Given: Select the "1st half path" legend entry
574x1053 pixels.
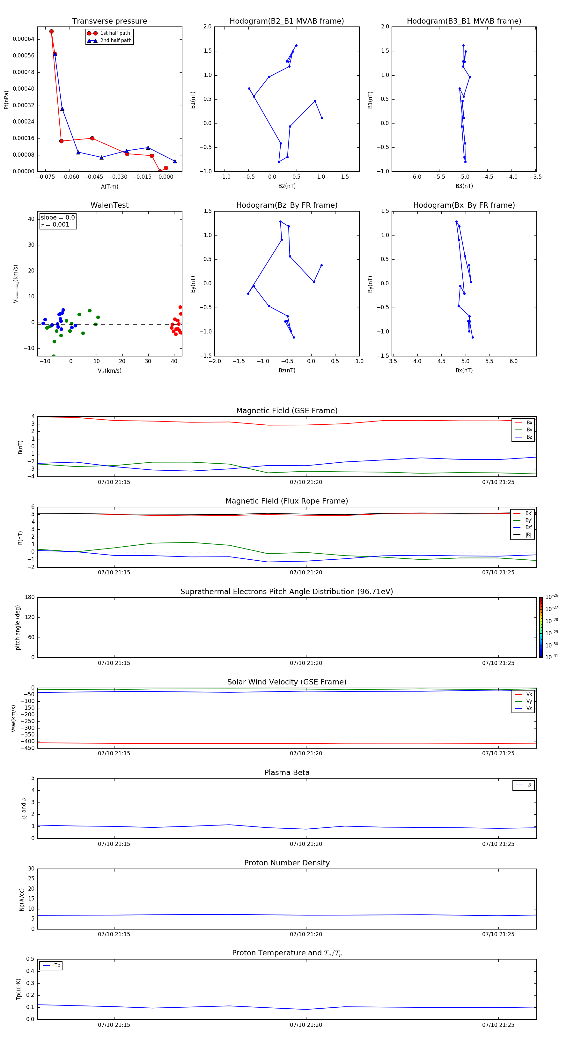Looking at the screenshot, I should 109,33.
